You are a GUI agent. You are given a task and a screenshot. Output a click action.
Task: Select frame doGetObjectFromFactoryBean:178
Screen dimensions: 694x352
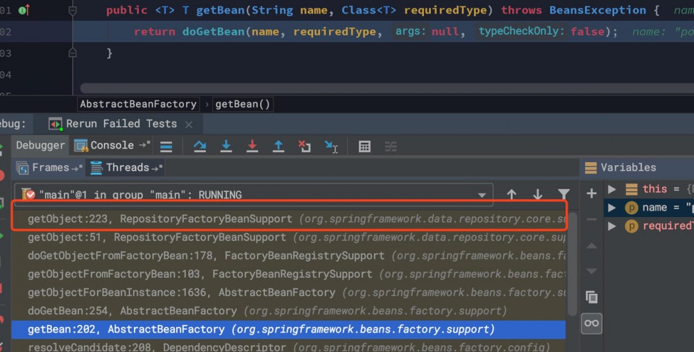coord(289,256)
